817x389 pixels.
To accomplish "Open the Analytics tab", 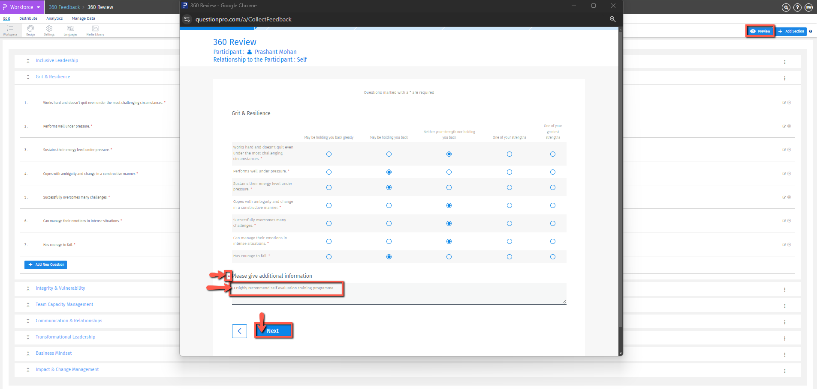I will pyautogui.click(x=54, y=18).
